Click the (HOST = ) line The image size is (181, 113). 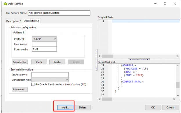point(131,72)
